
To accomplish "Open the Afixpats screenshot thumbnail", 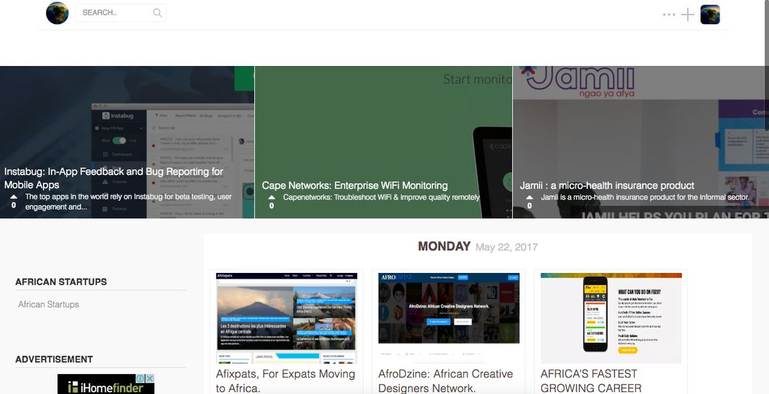I will click(286, 318).
